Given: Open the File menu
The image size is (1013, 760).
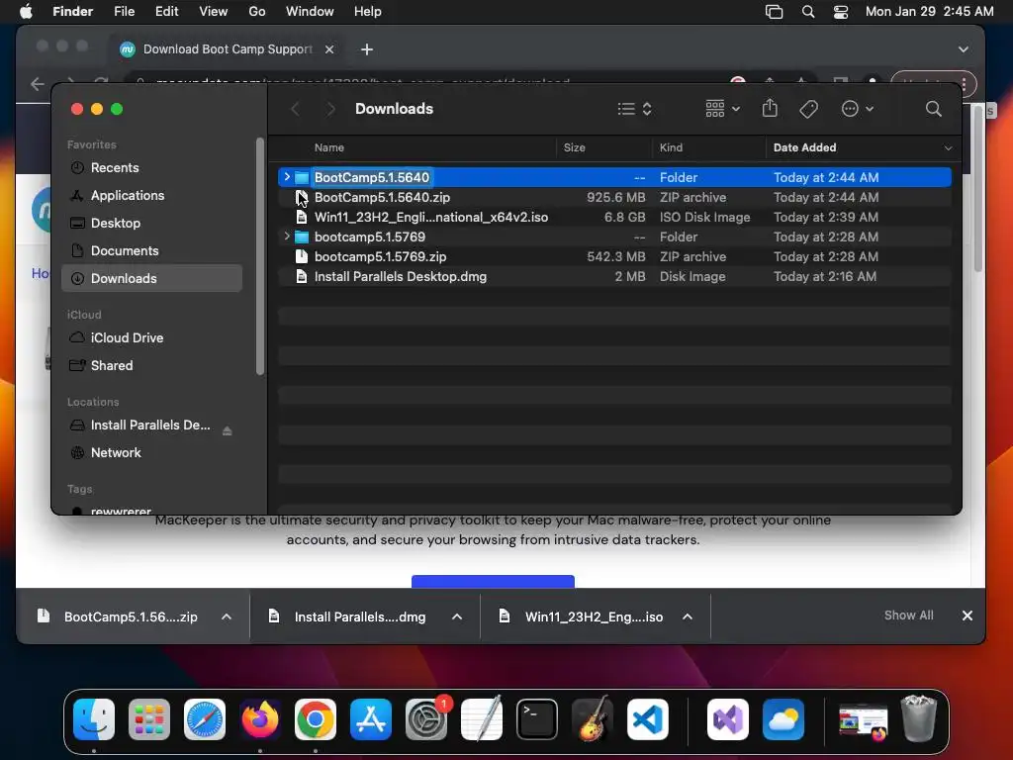Looking at the screenshot, I should [124, 12].
